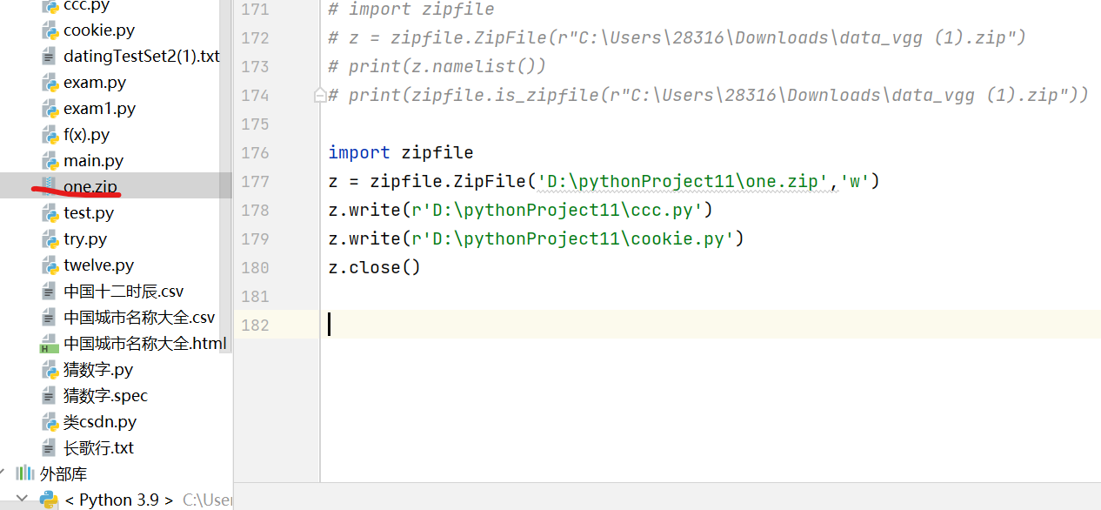Open twelve.py from the file list

tap(98, 265)
